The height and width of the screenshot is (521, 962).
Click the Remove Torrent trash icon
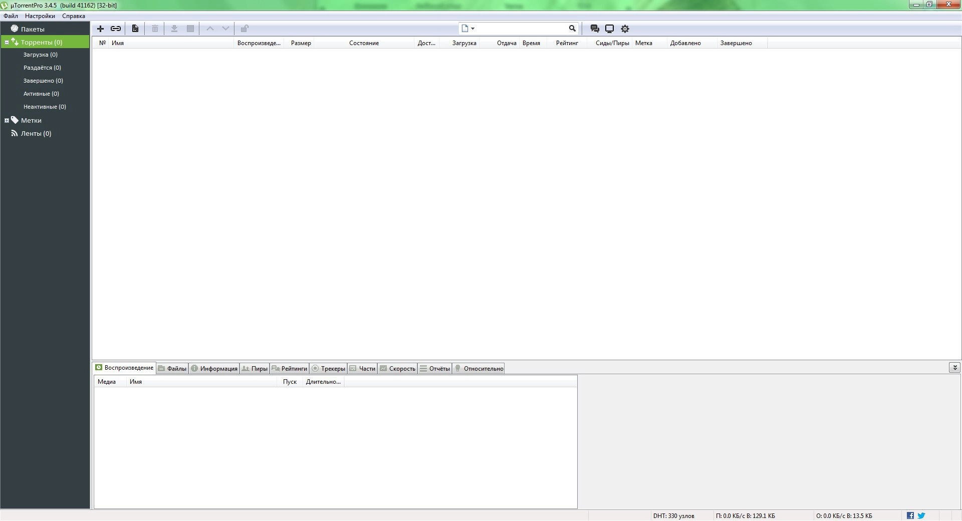click(155, 29)
